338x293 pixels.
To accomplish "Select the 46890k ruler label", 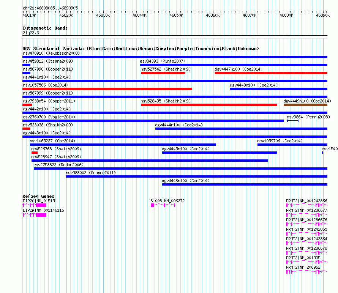I will (x=323, y=15).
